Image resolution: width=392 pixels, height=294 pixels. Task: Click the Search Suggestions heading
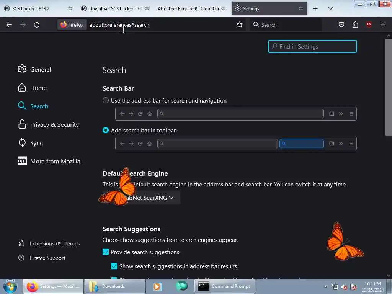click(x=132, y=229)
